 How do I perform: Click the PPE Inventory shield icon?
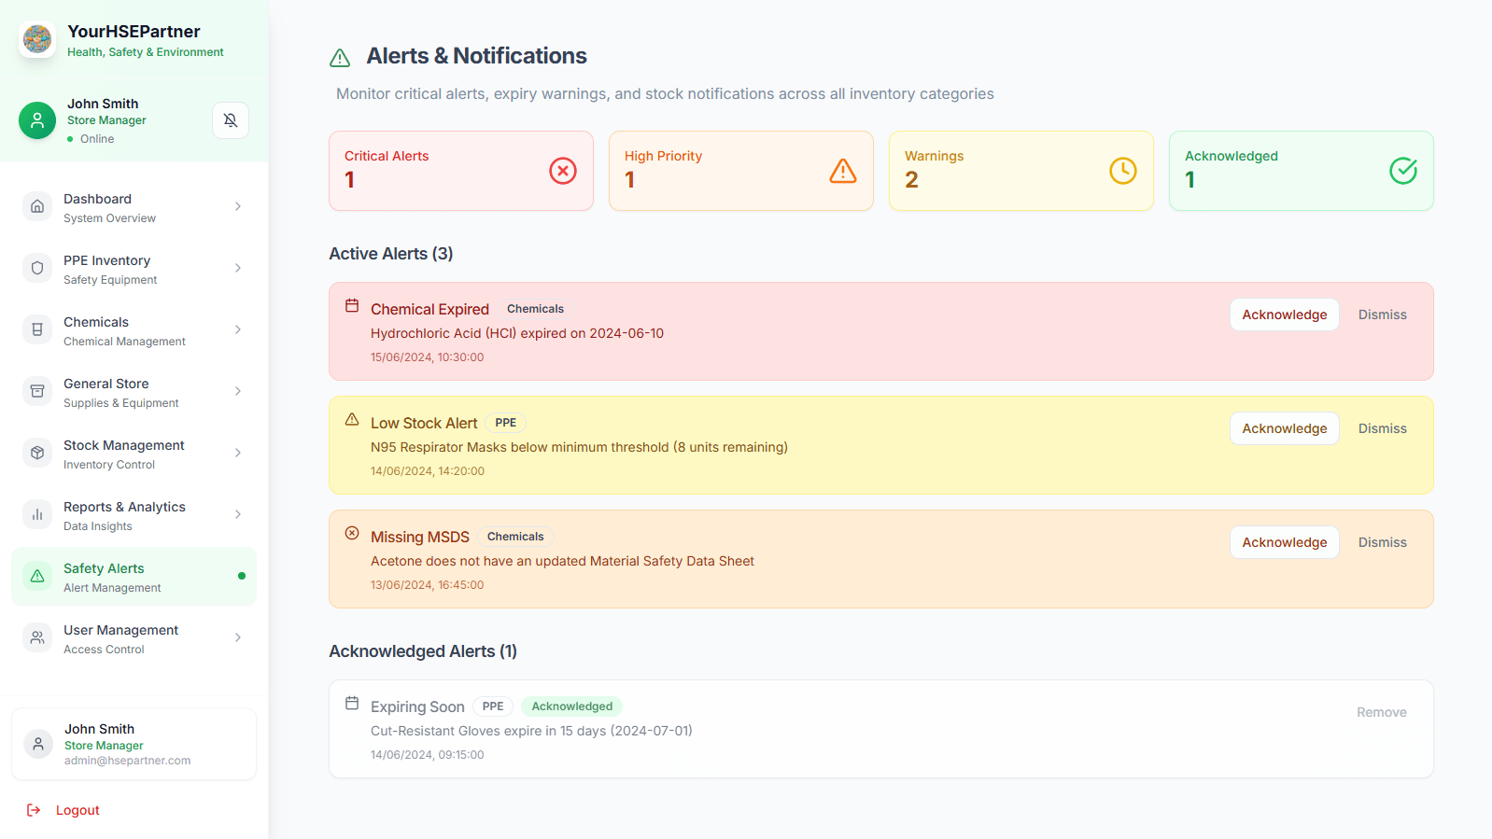pos(37,268)
